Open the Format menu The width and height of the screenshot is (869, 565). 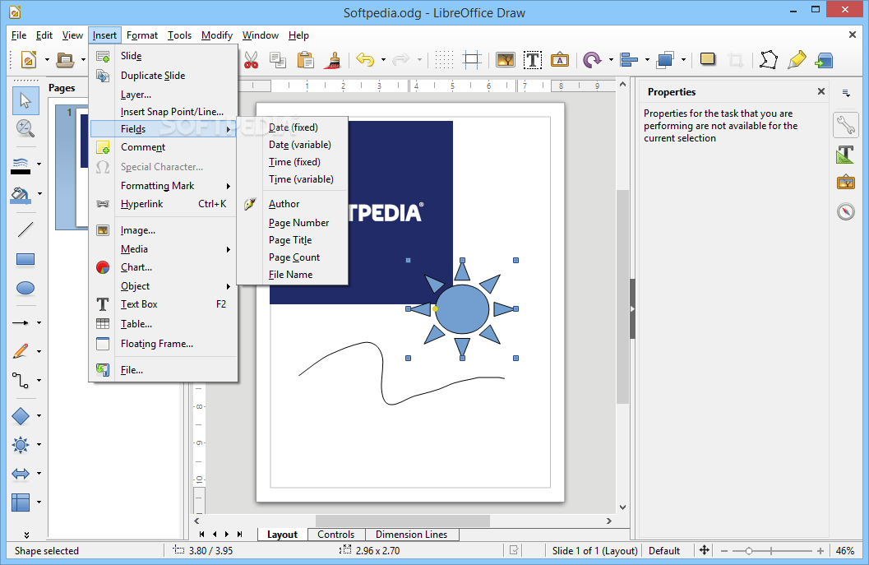coord(142,35)
